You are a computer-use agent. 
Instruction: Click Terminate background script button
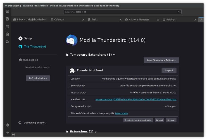pos(138,120)
